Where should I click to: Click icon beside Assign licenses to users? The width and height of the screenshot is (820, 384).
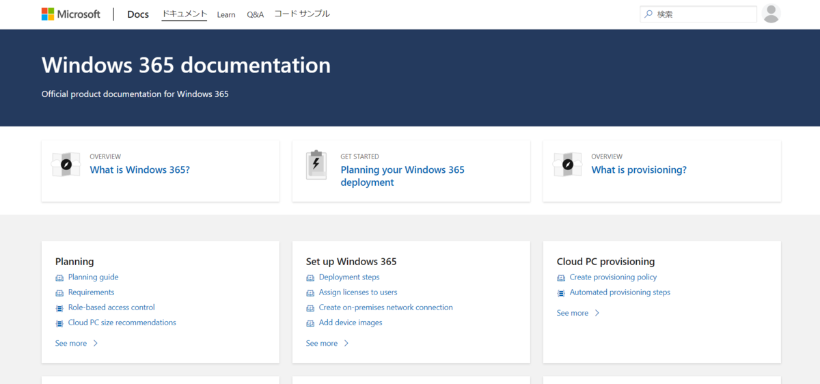[x=310, y=292]
